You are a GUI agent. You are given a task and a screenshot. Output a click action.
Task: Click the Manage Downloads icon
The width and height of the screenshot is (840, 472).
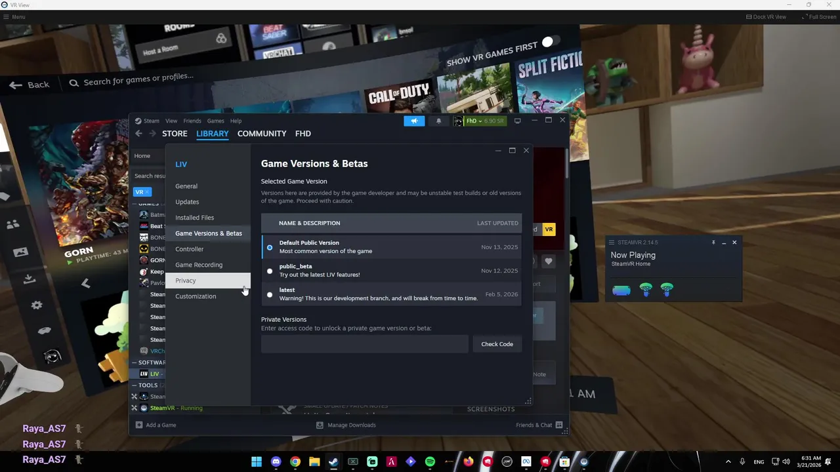pyautogui.click(x=320, y=425)
